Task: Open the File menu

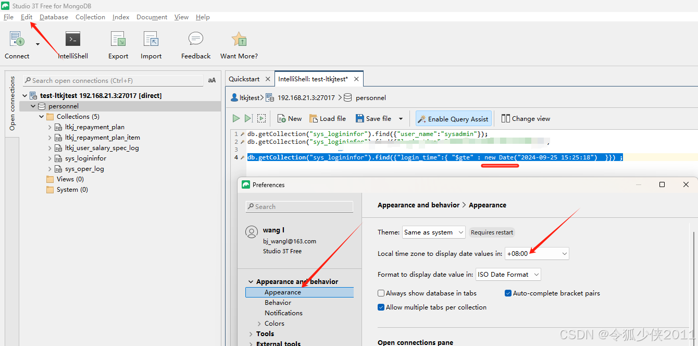Action: [8, 17]
